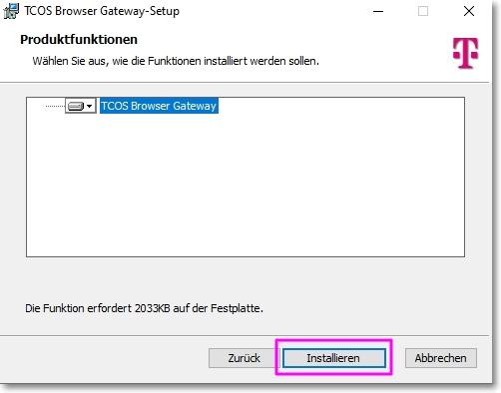Open the feature install-state dropdown arrow

(x=89, y=106)
